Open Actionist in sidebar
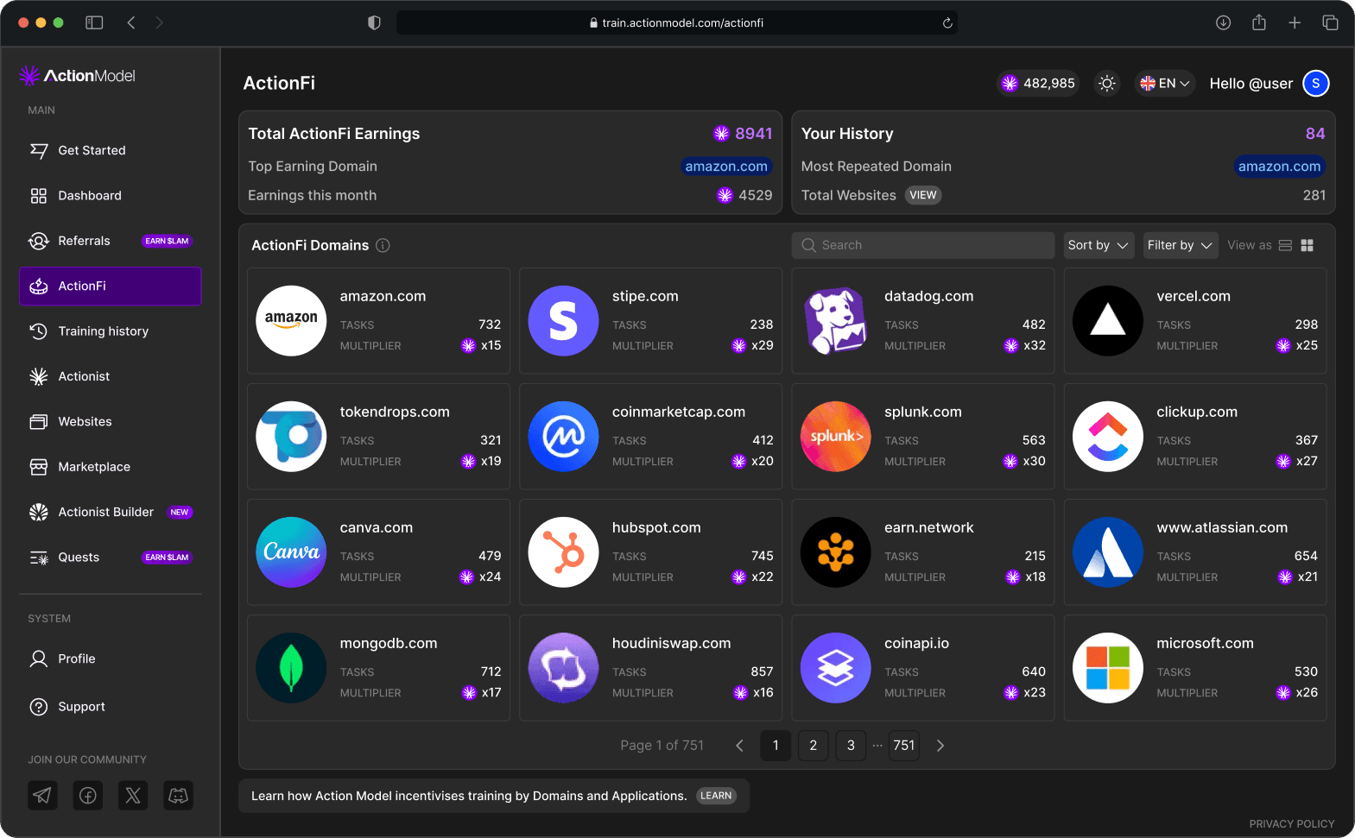 tap(111, 376)
